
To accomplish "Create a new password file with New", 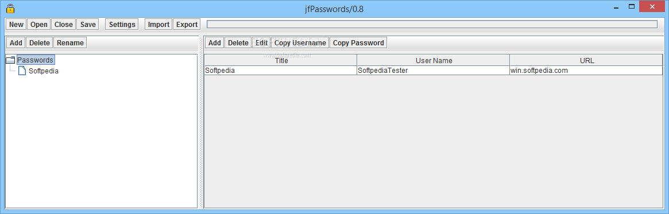I will [16, 24].
